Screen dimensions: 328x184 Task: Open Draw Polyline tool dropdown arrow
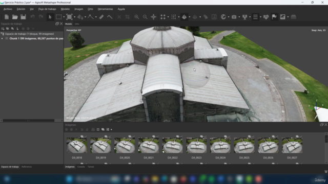(96, 17)
